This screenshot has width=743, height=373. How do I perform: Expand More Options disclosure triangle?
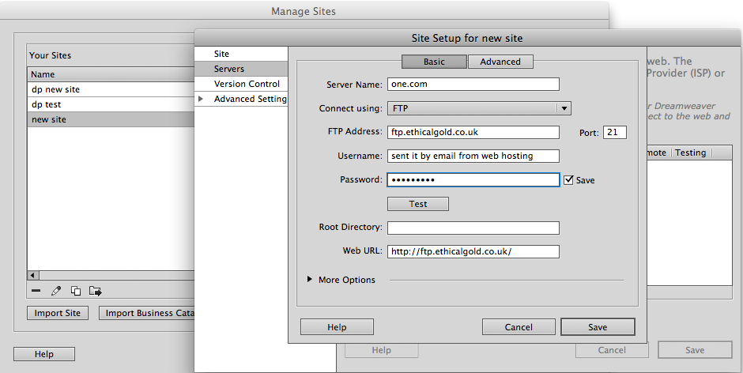click(309, 280)
